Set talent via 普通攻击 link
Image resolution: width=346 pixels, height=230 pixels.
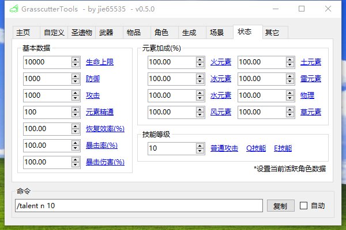click(224, 148)
